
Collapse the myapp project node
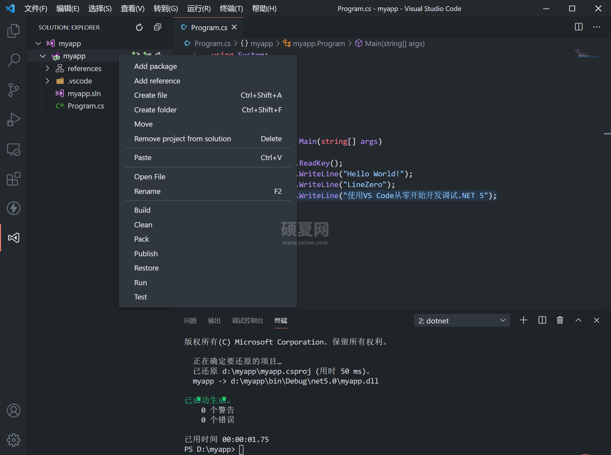tap(43, 56)
